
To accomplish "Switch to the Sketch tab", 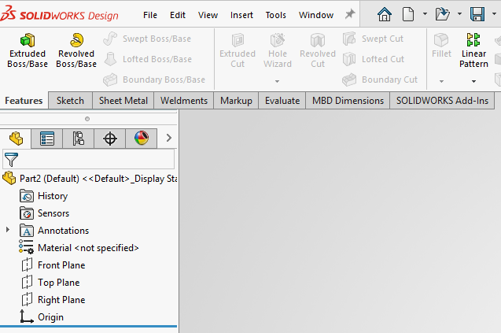I will 70,101.
